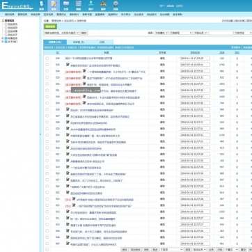Open the second search dropdown (不限类型)
The height and width of the screenshot is (252, 252).
(x=181, y=33)
